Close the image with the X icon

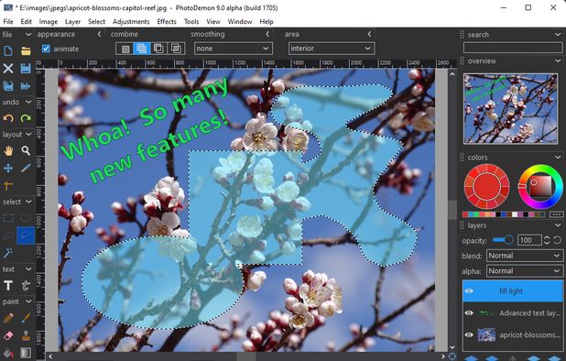(8, 68)
